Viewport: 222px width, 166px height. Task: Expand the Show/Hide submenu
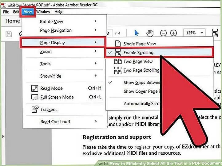coord(65,76)
